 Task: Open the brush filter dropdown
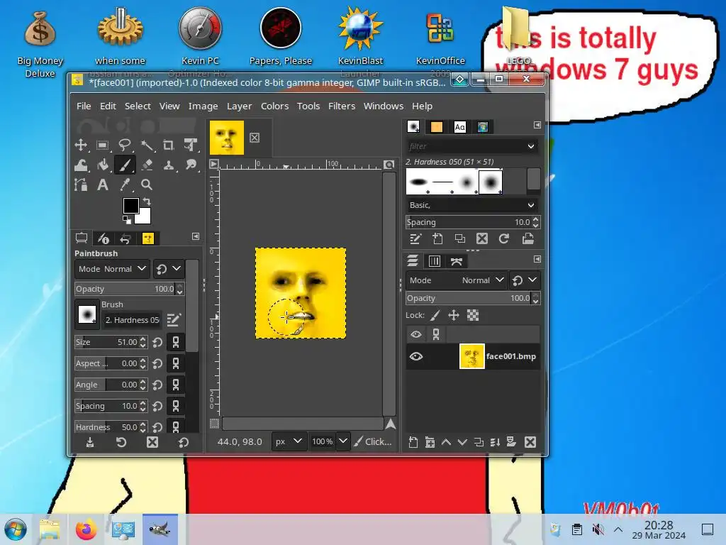(x=530, y=146)
